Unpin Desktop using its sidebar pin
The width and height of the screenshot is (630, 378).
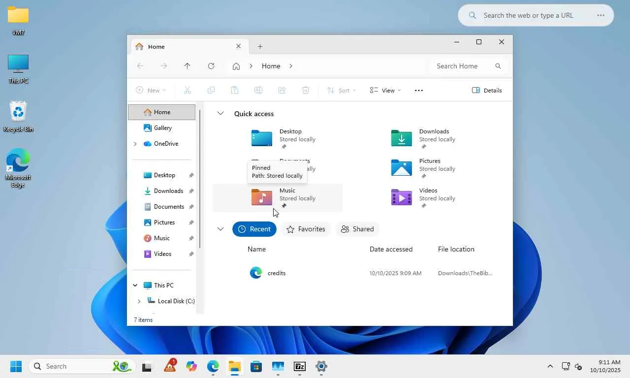coord(191,175)
